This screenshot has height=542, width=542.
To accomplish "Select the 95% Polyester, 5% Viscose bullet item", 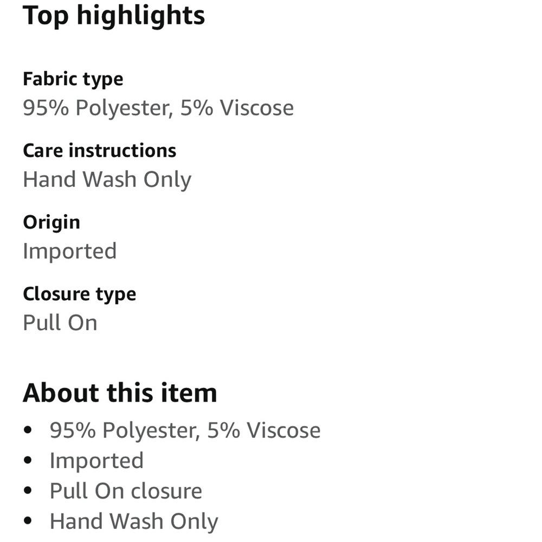I will click(x=185, y=430).
